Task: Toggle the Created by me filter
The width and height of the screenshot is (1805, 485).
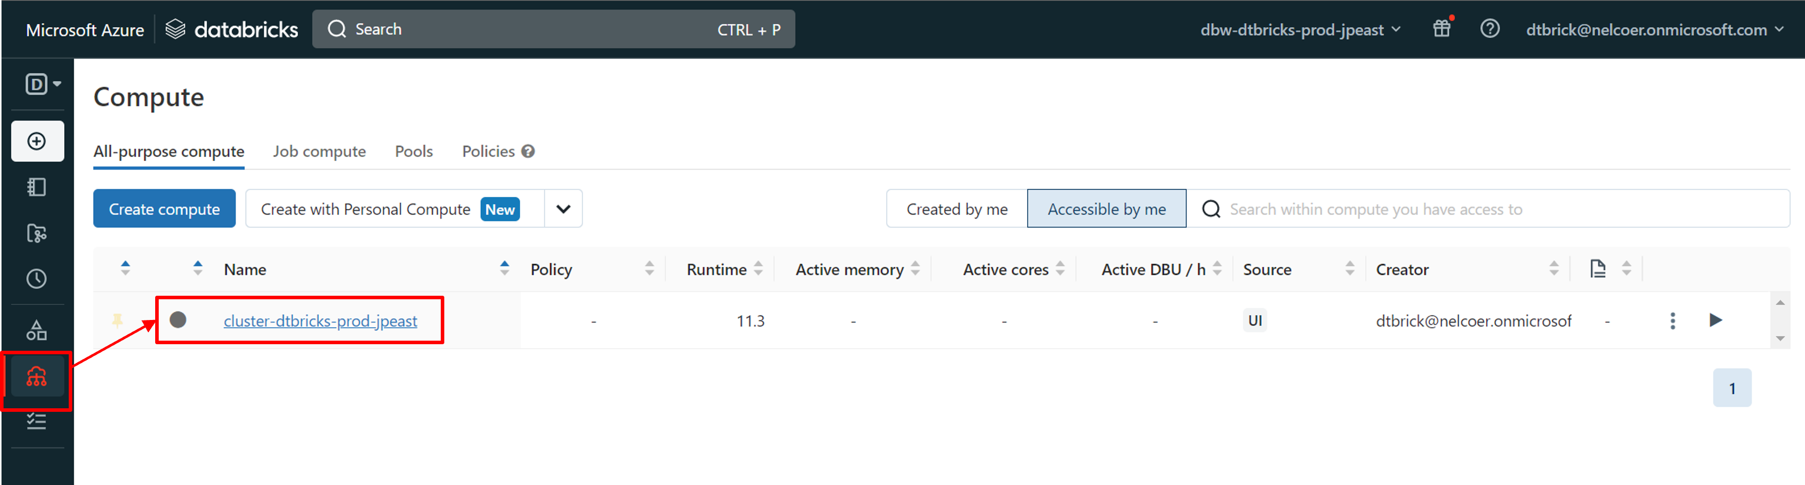Action: click(x=956, y=209)
